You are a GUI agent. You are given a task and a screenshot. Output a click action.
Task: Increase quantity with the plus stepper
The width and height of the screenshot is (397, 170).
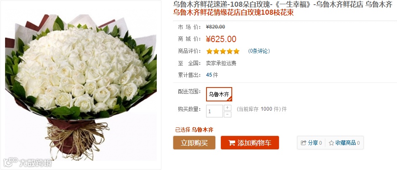pos(228,108)
